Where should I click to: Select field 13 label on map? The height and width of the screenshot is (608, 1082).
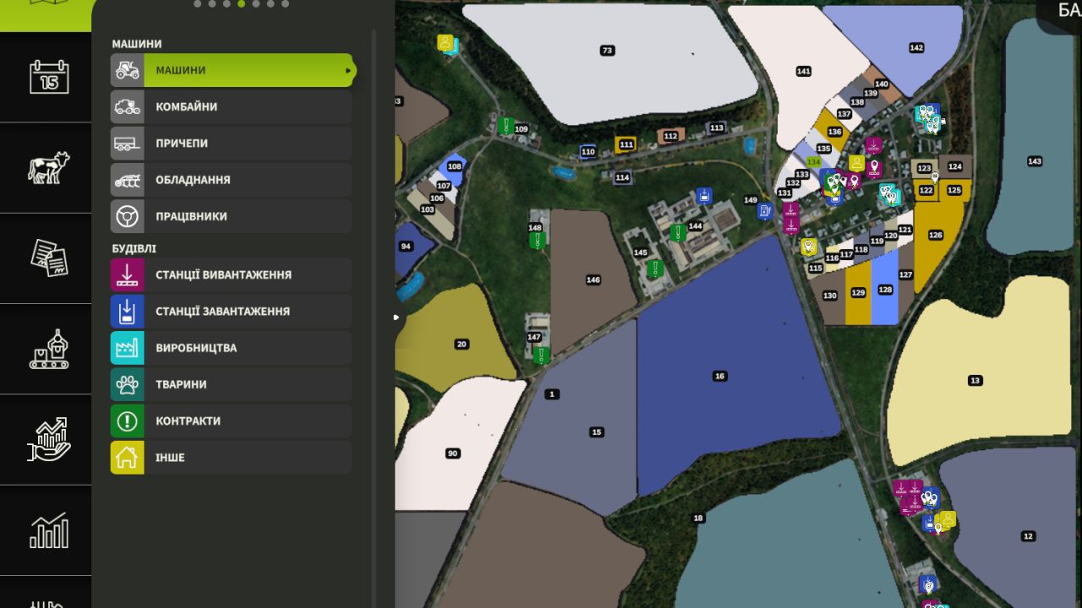tap(975, 381)
